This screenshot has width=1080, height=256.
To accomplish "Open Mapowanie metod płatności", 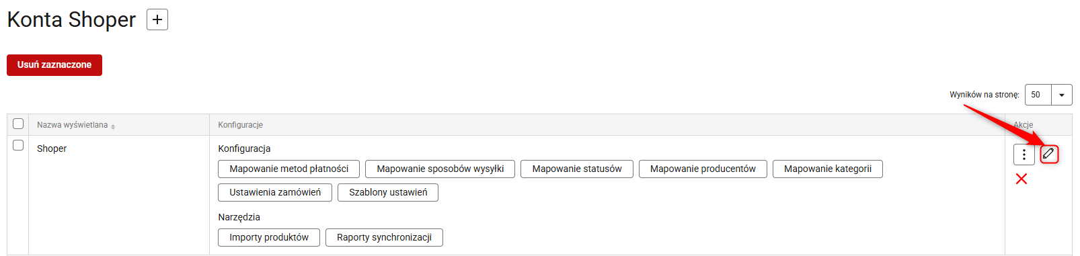I will point(288,169).
